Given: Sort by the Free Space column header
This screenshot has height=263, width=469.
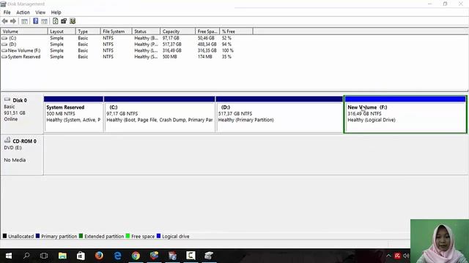Looking at the screenshot, I should pyautogui.click(x=207, y=31).
